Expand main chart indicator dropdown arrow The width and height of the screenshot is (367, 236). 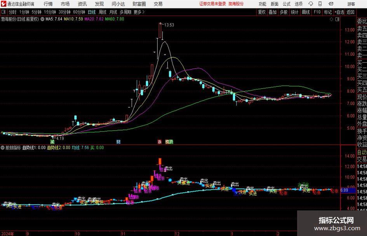(42, 19)
